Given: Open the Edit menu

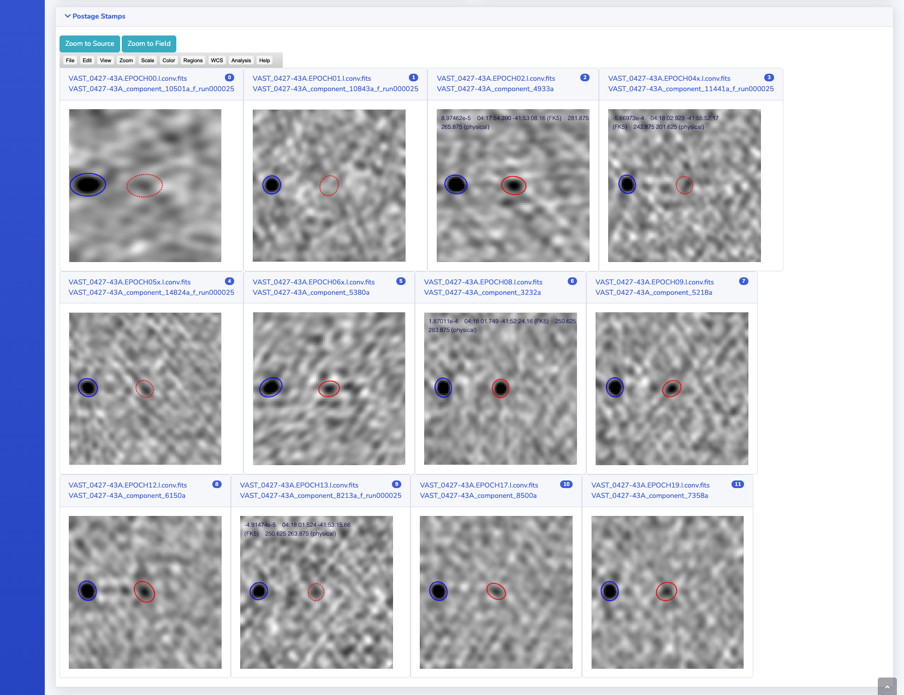Looking at the screenshot, I should 87,61.
